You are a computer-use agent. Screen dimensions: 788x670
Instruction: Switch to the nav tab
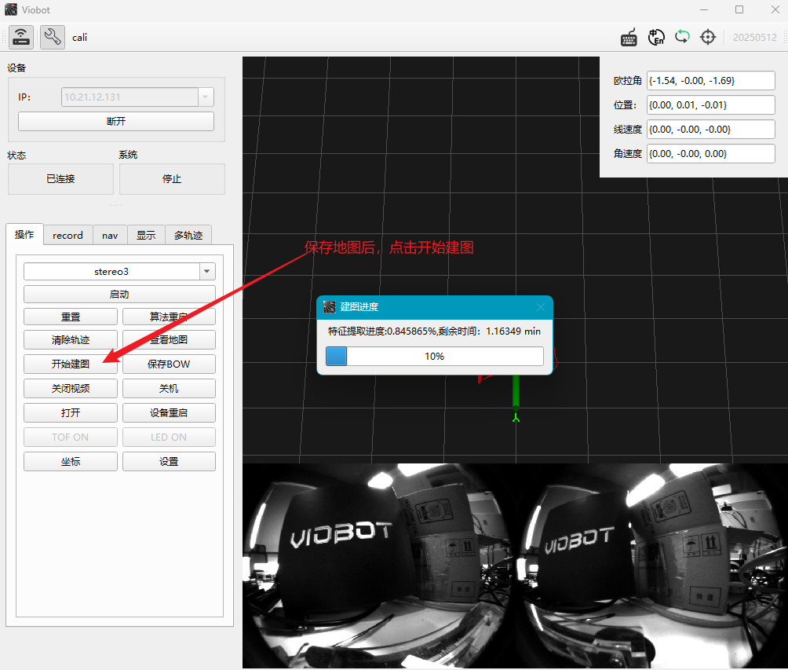(110, 236)
